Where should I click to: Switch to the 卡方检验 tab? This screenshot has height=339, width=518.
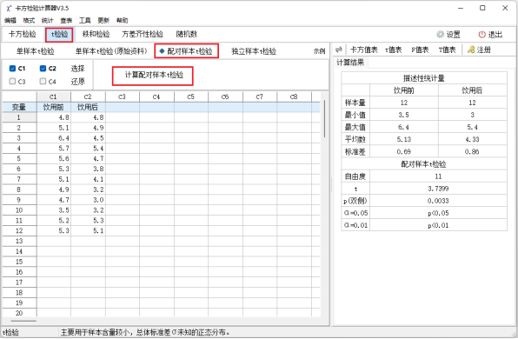tap(22, 34)
